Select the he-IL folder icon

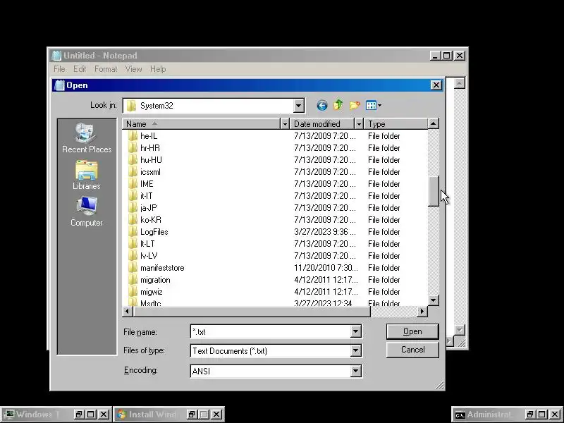133,136
